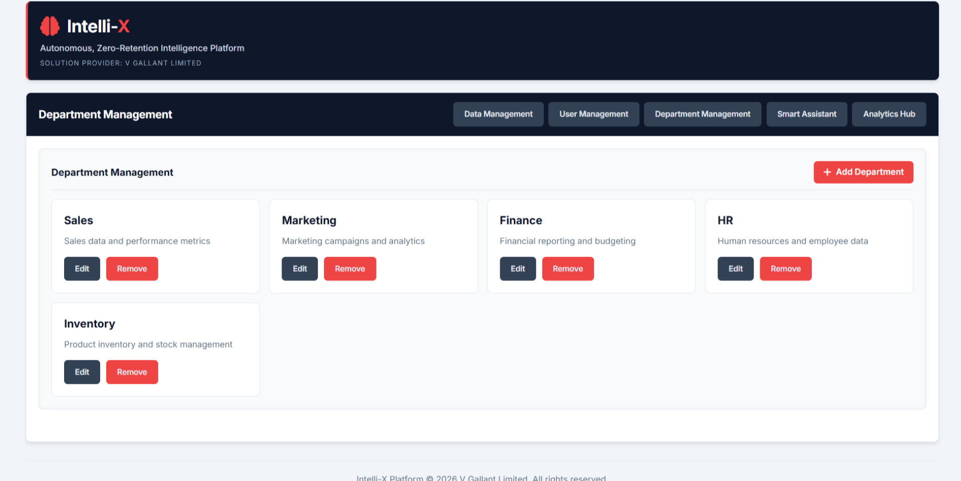The height and width of the screenshot is (481, 961).
Task: Click the plus icon on Add Department
Action: click(x=827, y=172)
